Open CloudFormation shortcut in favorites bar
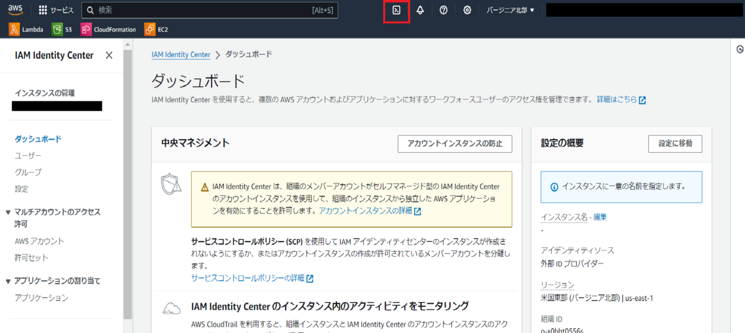 (108, 29)
